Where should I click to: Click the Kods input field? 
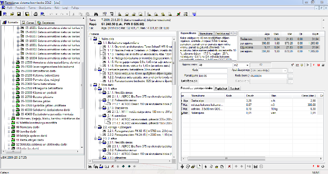click(213, 70)
